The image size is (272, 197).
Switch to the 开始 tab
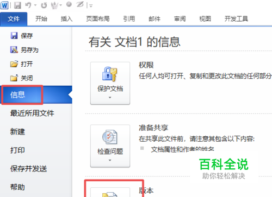(x=41, y=19)
